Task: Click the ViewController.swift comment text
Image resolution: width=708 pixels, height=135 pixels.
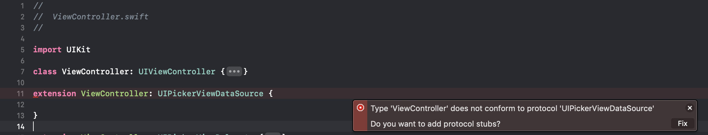Action: pos(100,17)
